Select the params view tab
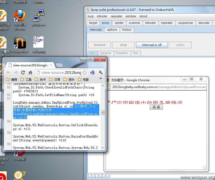The height and width of the screenshot is (180, 215). click(106, 53)
